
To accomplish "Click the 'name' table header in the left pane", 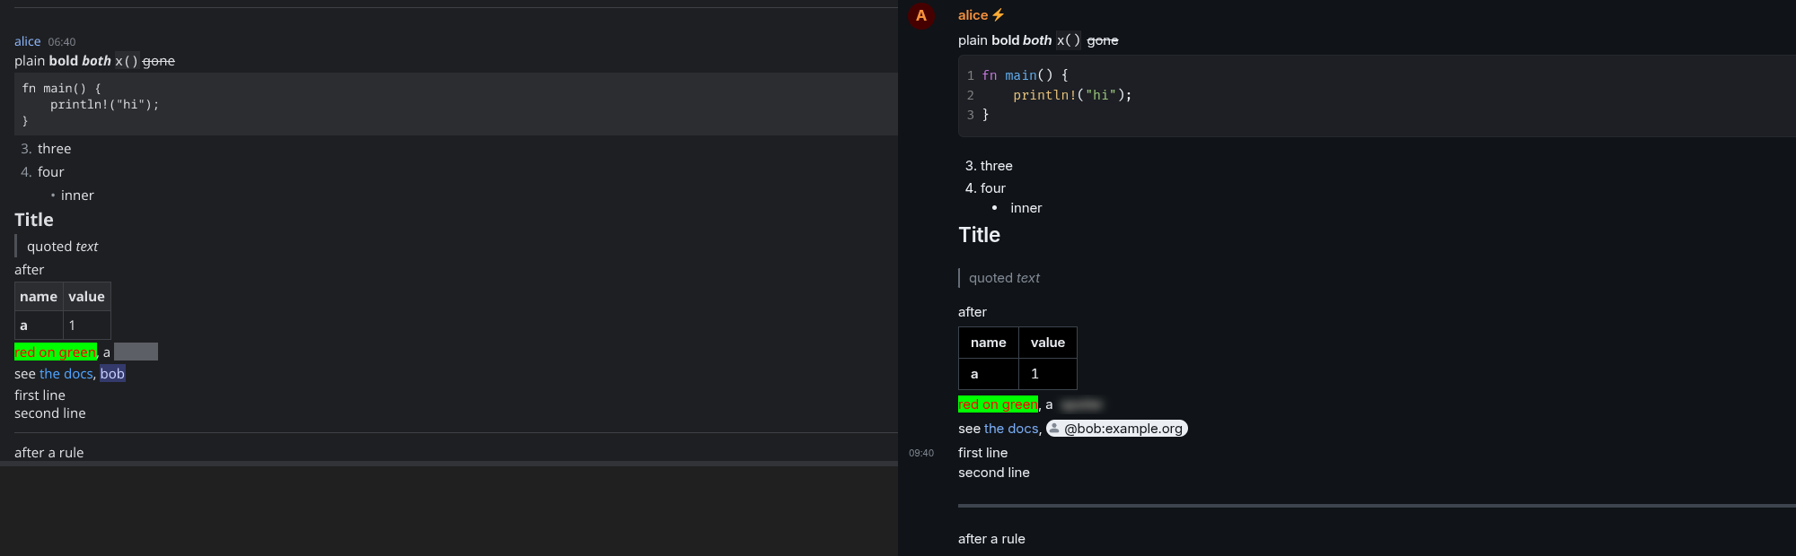I will tap(39, 297).
